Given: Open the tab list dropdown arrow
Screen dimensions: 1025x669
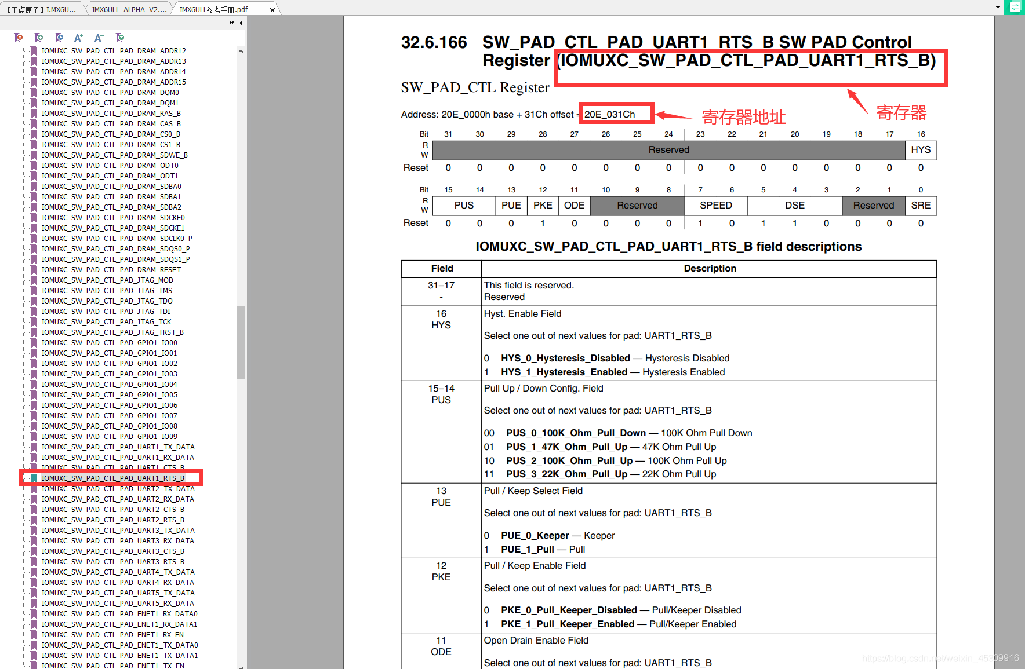Looking at the screenshot, I should tap(998, 8).
